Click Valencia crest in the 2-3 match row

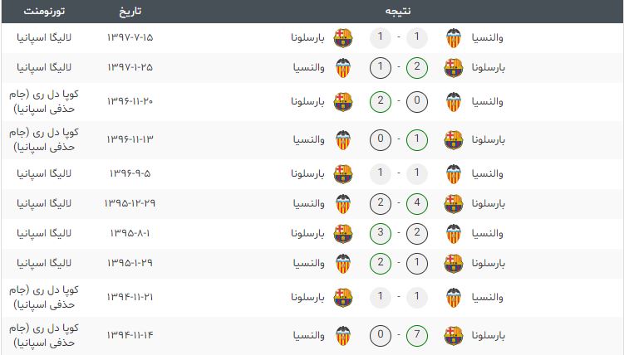pos(454,234)
